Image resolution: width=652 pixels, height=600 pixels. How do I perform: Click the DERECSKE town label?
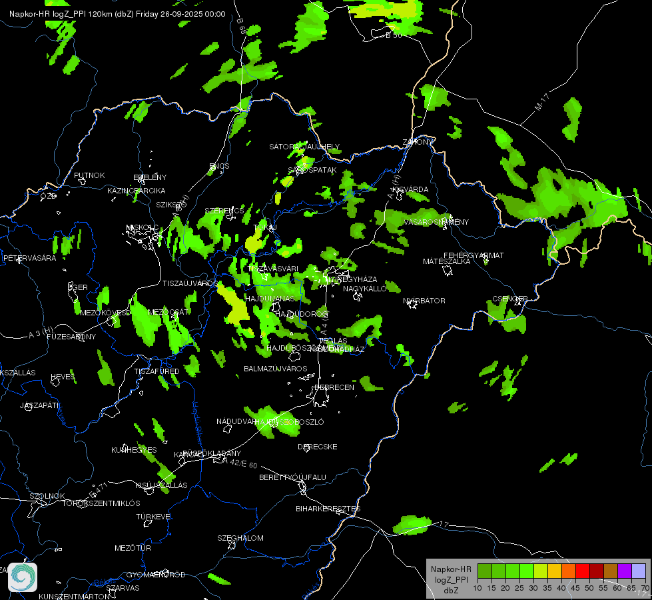(x=317, y=447)
